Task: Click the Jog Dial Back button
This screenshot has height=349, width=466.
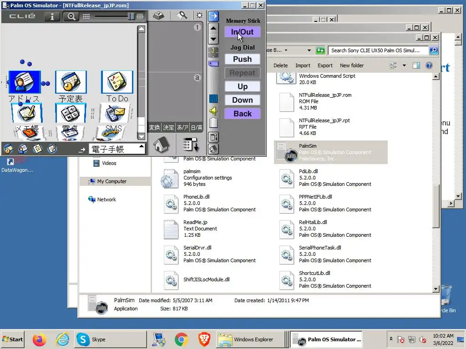Action: click(243, 114)
